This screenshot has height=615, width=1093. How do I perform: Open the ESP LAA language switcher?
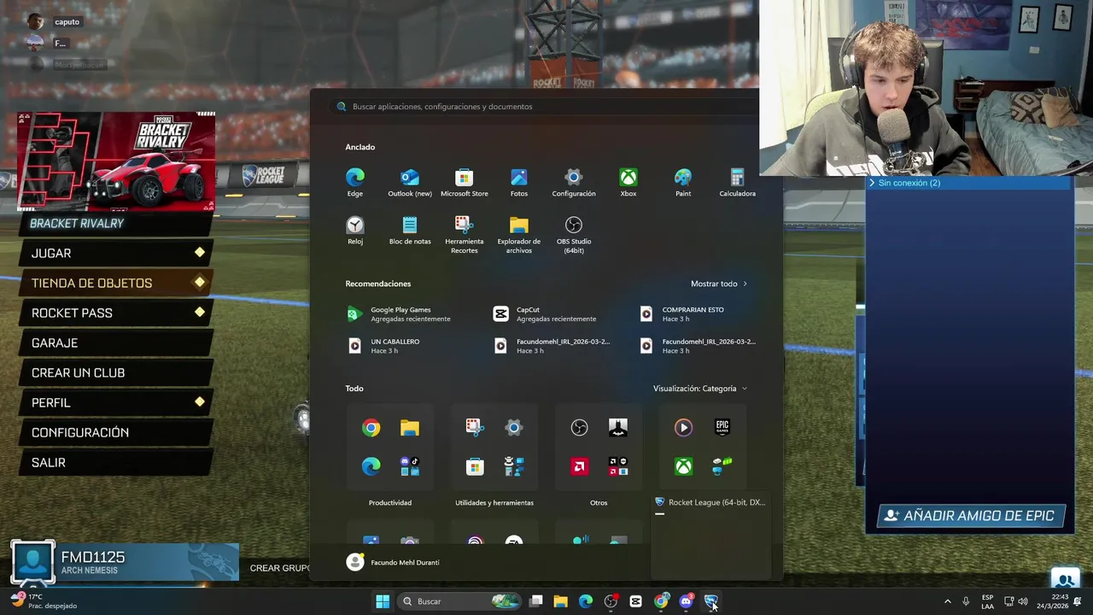[x=987, y=601]
